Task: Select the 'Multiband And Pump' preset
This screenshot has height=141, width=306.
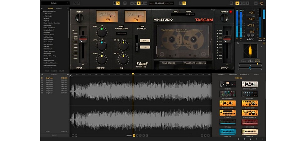Action: [x=50, y=56]
